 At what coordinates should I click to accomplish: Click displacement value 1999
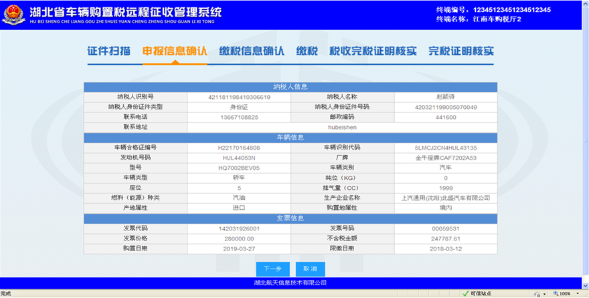tap(446, 188)
